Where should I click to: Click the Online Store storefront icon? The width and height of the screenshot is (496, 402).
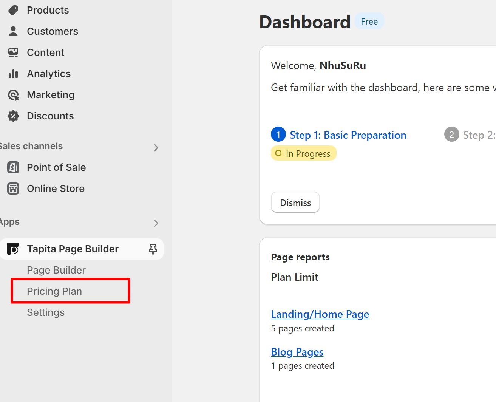[x=13, y=189]
